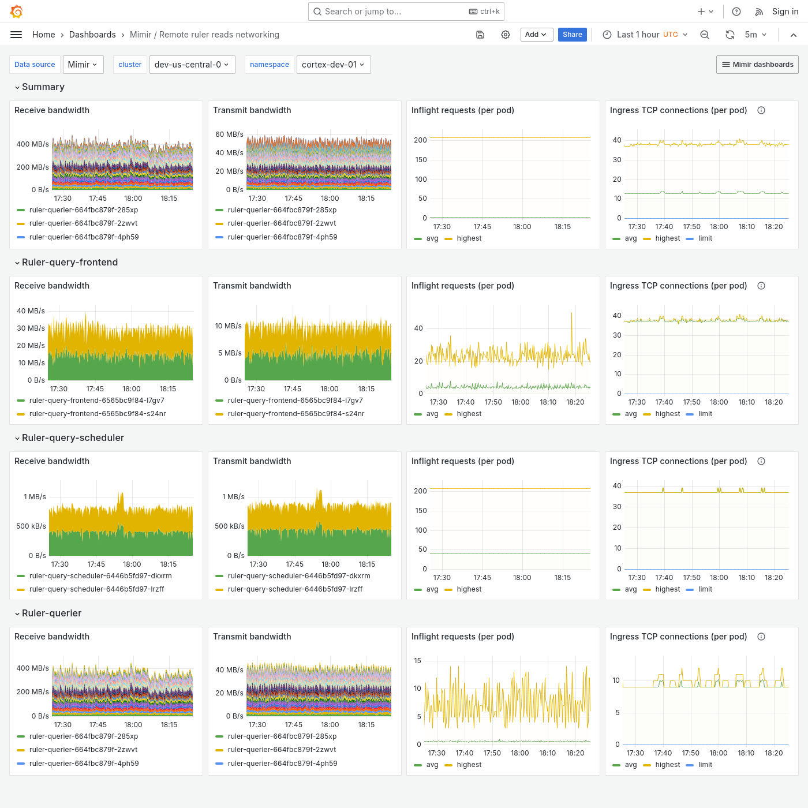Collapse the Summary section
Image resolution: width=808 pixels, height=808 pixels.
click(x=40, y=87)
